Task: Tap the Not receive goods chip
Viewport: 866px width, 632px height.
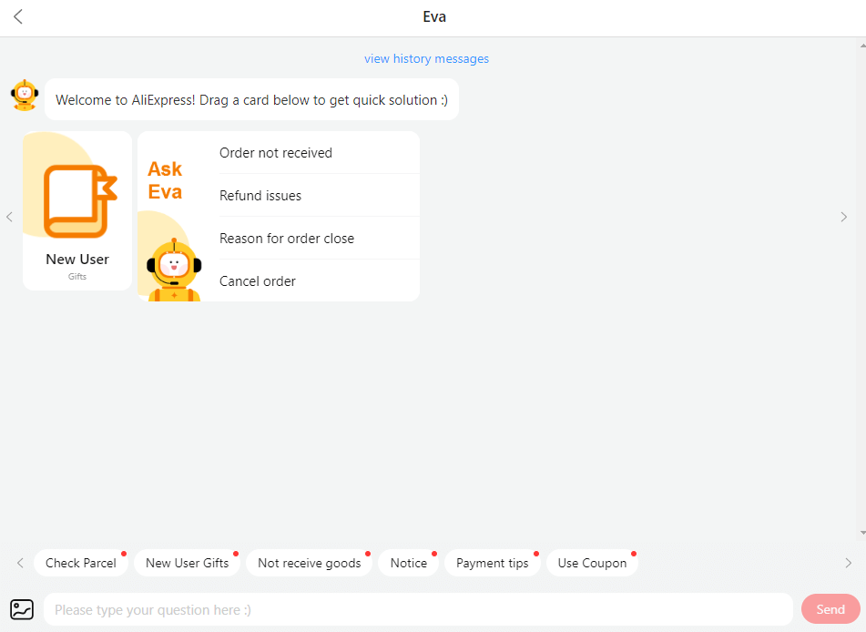Action: [x=310, y=563]
